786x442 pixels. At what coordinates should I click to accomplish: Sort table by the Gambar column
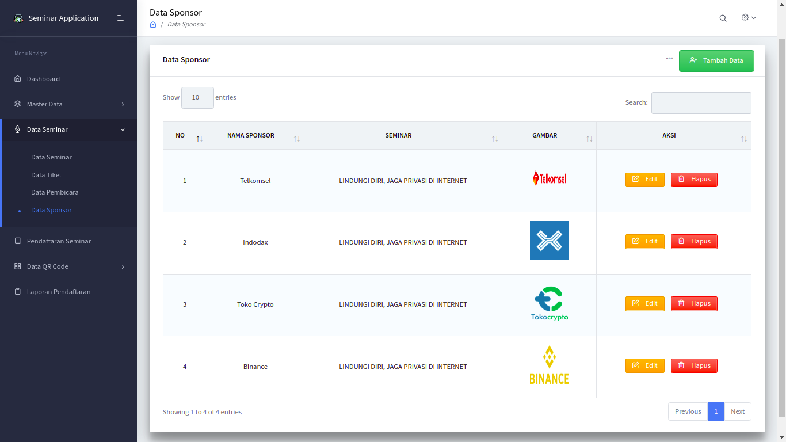(549, 136)
